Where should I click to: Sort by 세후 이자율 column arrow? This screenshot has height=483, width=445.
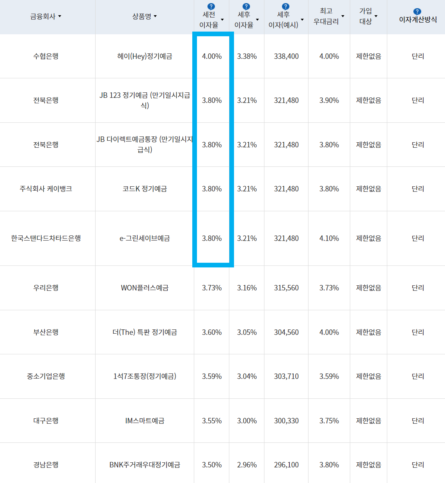(257, 20)
